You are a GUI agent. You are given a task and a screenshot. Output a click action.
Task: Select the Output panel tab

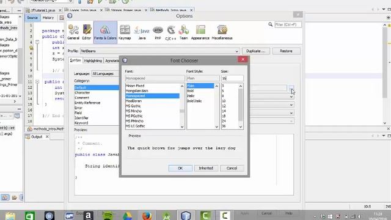click(x=37, y=137)
